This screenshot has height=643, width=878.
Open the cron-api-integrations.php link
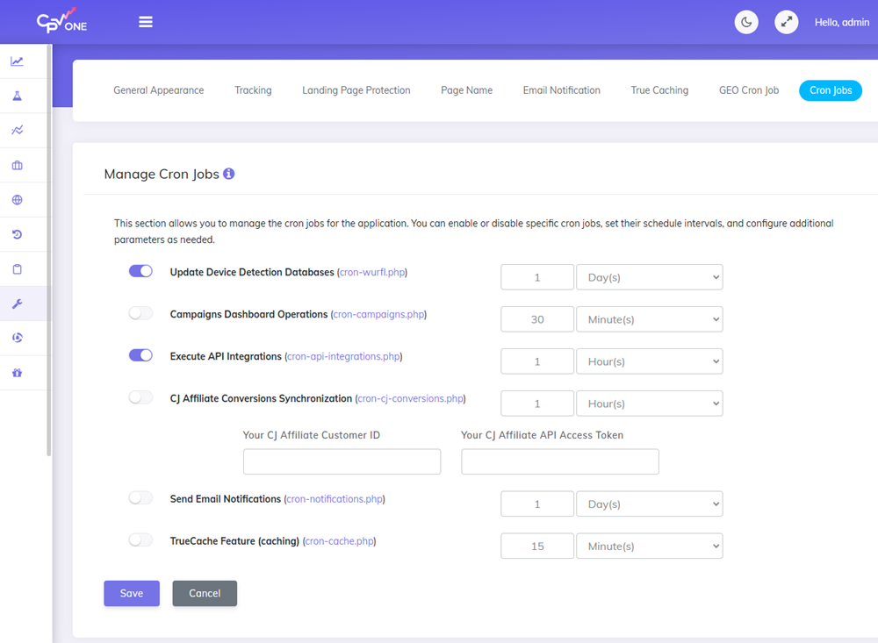(x=344, y=356)
